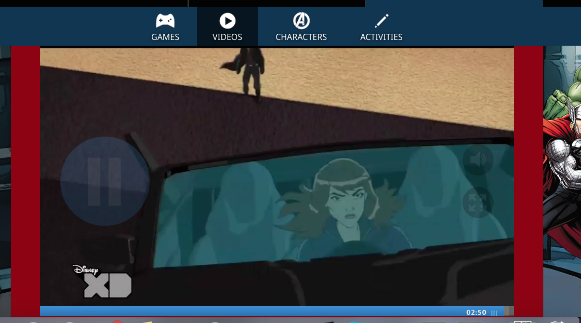
Task: Go to the Activities tab
Action: [x=381, y=27]
